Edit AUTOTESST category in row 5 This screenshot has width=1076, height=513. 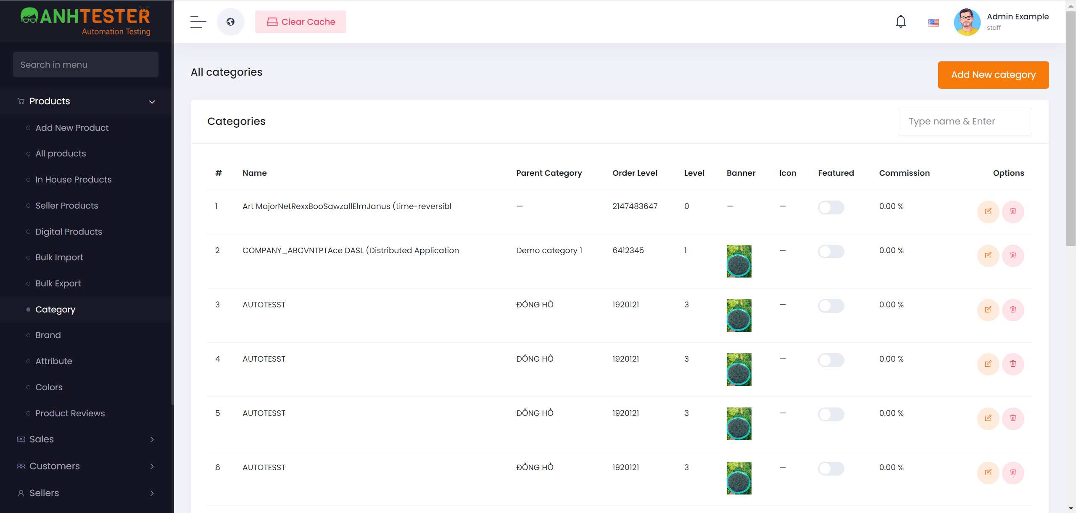[x=988, y=418]
